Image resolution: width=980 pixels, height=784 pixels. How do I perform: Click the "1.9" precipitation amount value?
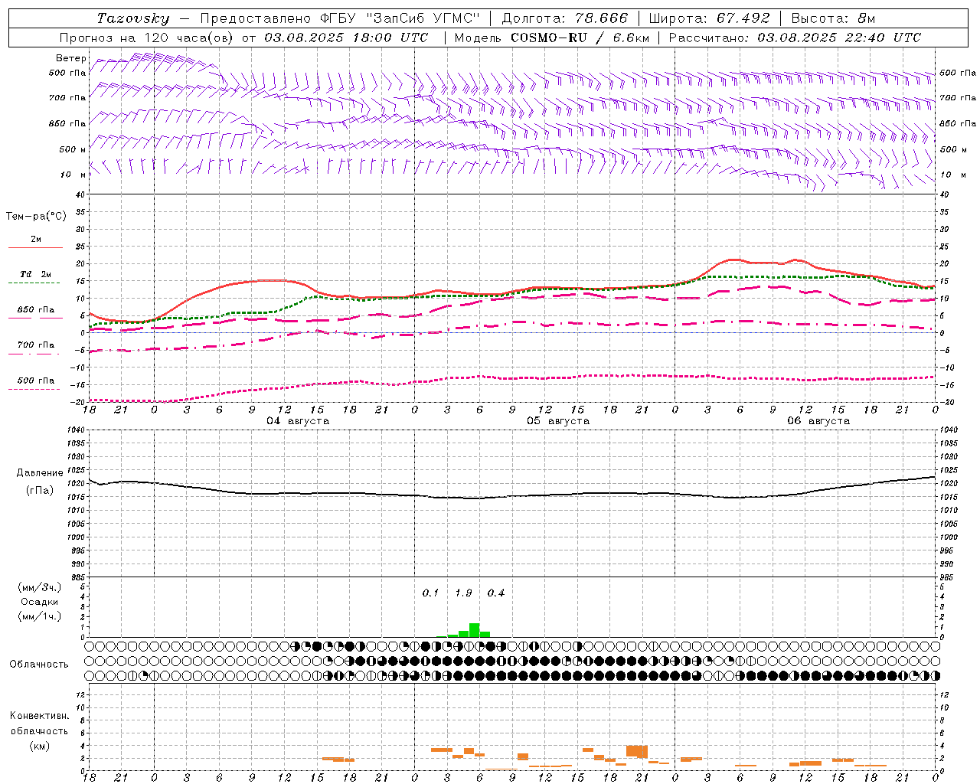[x=463, y=593]
